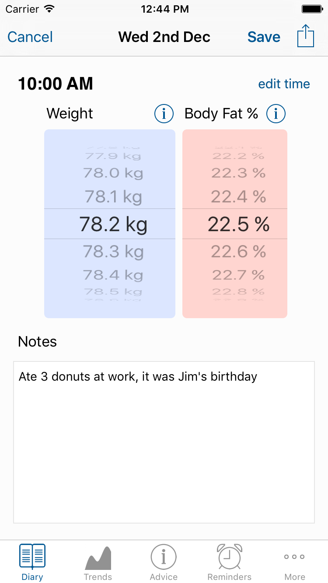The height and width of the screenshot is (583, 328).
Task: Open Weight info icon
Action: pos(164,114)
